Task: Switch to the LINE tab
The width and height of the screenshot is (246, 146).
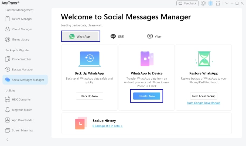Action: (x=117, y=36)
